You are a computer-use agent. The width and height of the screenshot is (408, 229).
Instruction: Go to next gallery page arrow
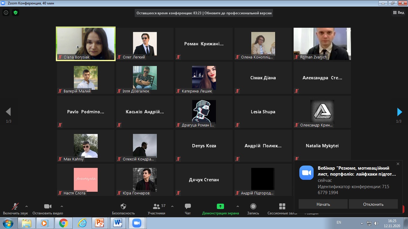[399, 112]
